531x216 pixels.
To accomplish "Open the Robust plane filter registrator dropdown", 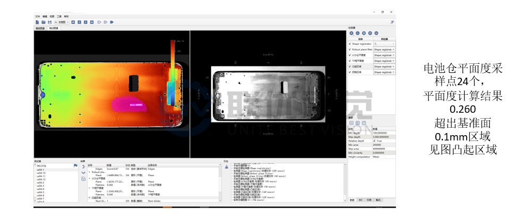I will 384,49.
